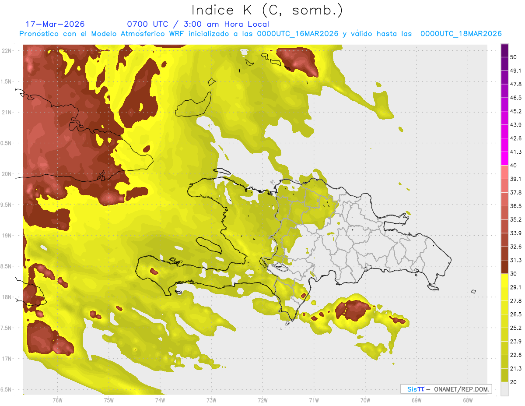This screenshot has width=525, height=406.
Task: Click the 71W longitude label
Action: [314, 400]
